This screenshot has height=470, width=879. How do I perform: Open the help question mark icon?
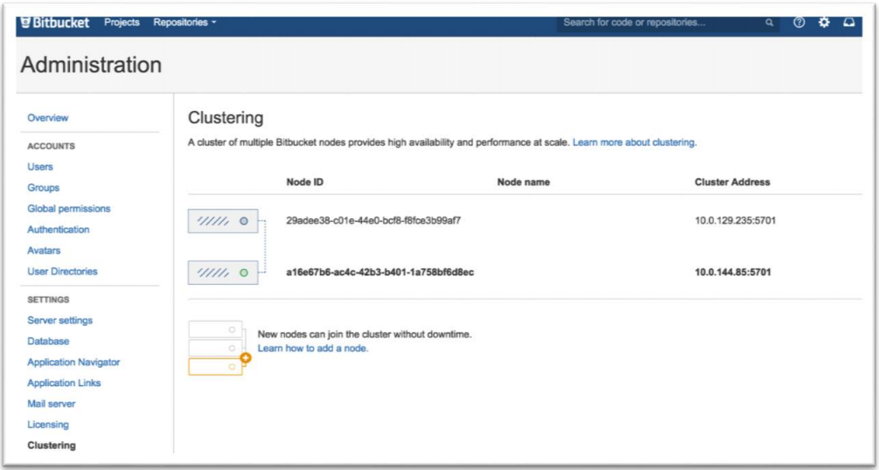[799, 23]
